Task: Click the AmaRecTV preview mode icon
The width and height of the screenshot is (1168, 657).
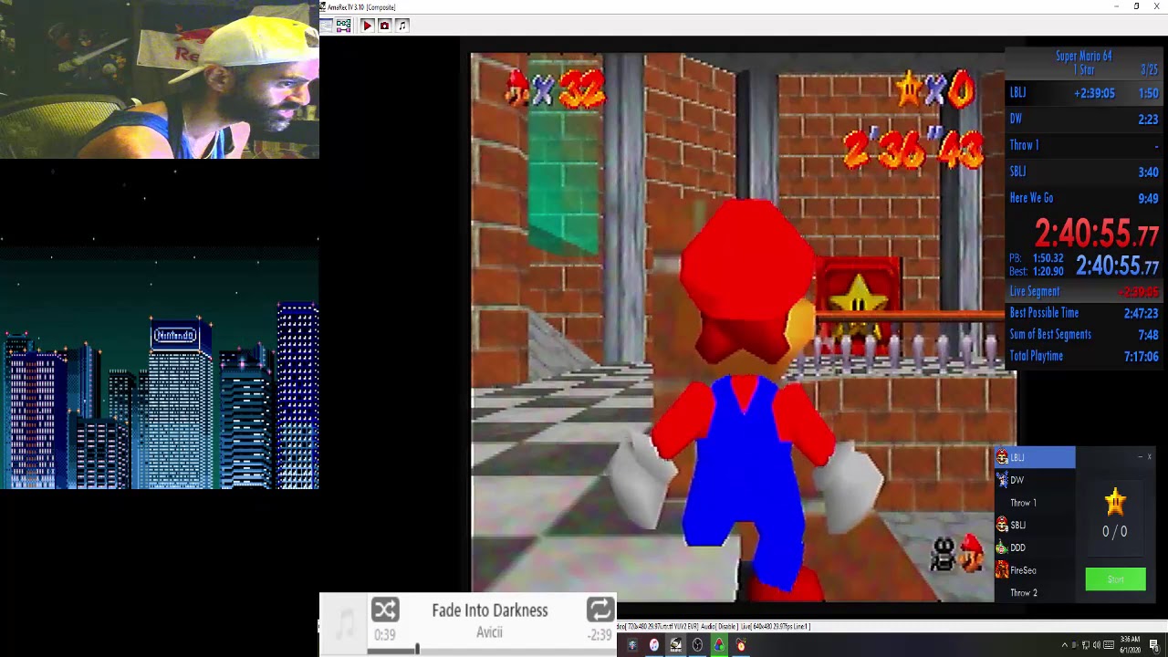Action: [x=326, y=26]
